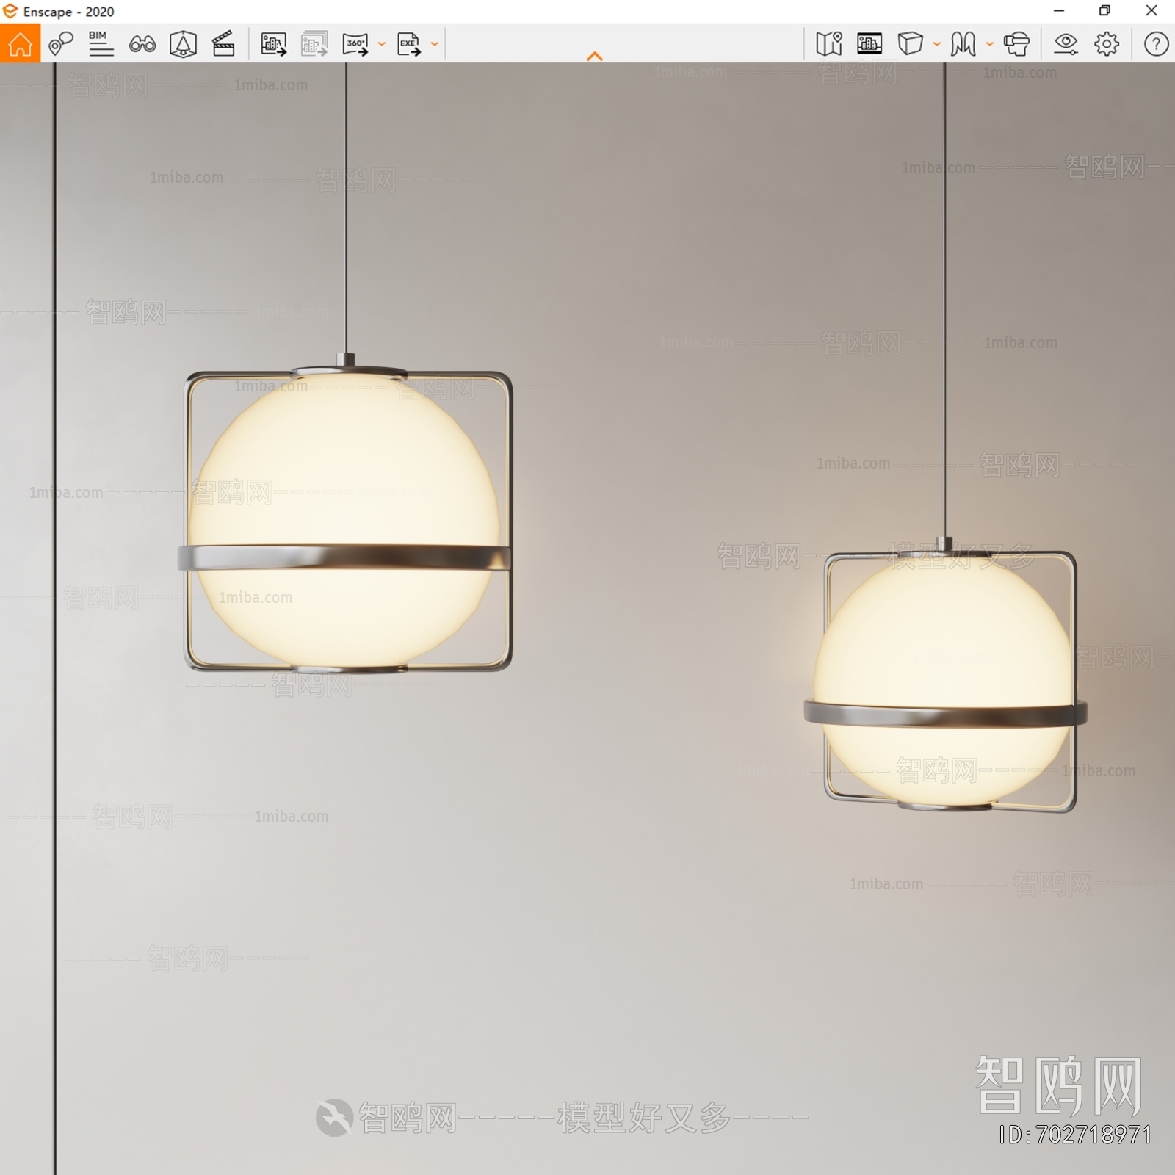Export standalone EXE file
Screen dimensions: 1175x1175
(409, 44)
